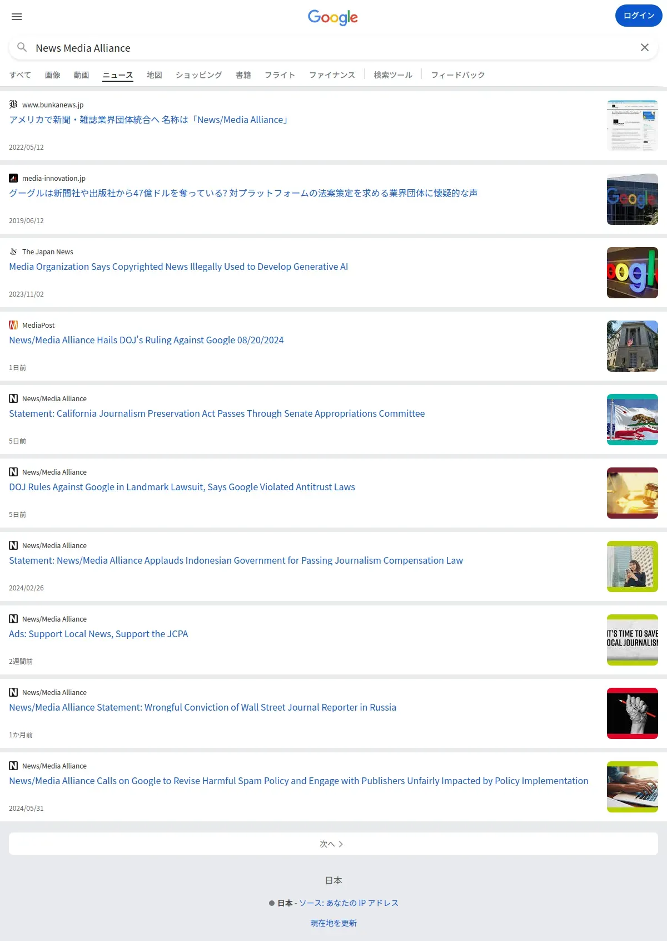Open News/Media Alliance Hails DOJ's Ruling article
Screen dimensions: 667x941
pyautogui.click(x=146, y=340)
